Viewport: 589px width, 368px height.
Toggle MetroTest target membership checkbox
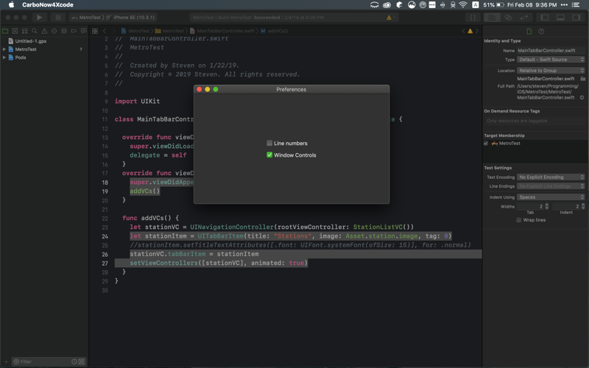coord(486,143)
